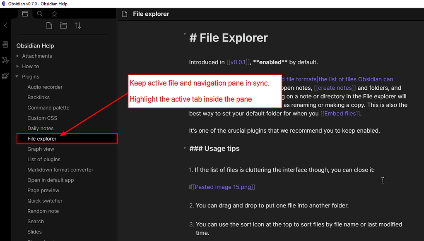Change file sort order with the arrows icon

pos(77,25)
